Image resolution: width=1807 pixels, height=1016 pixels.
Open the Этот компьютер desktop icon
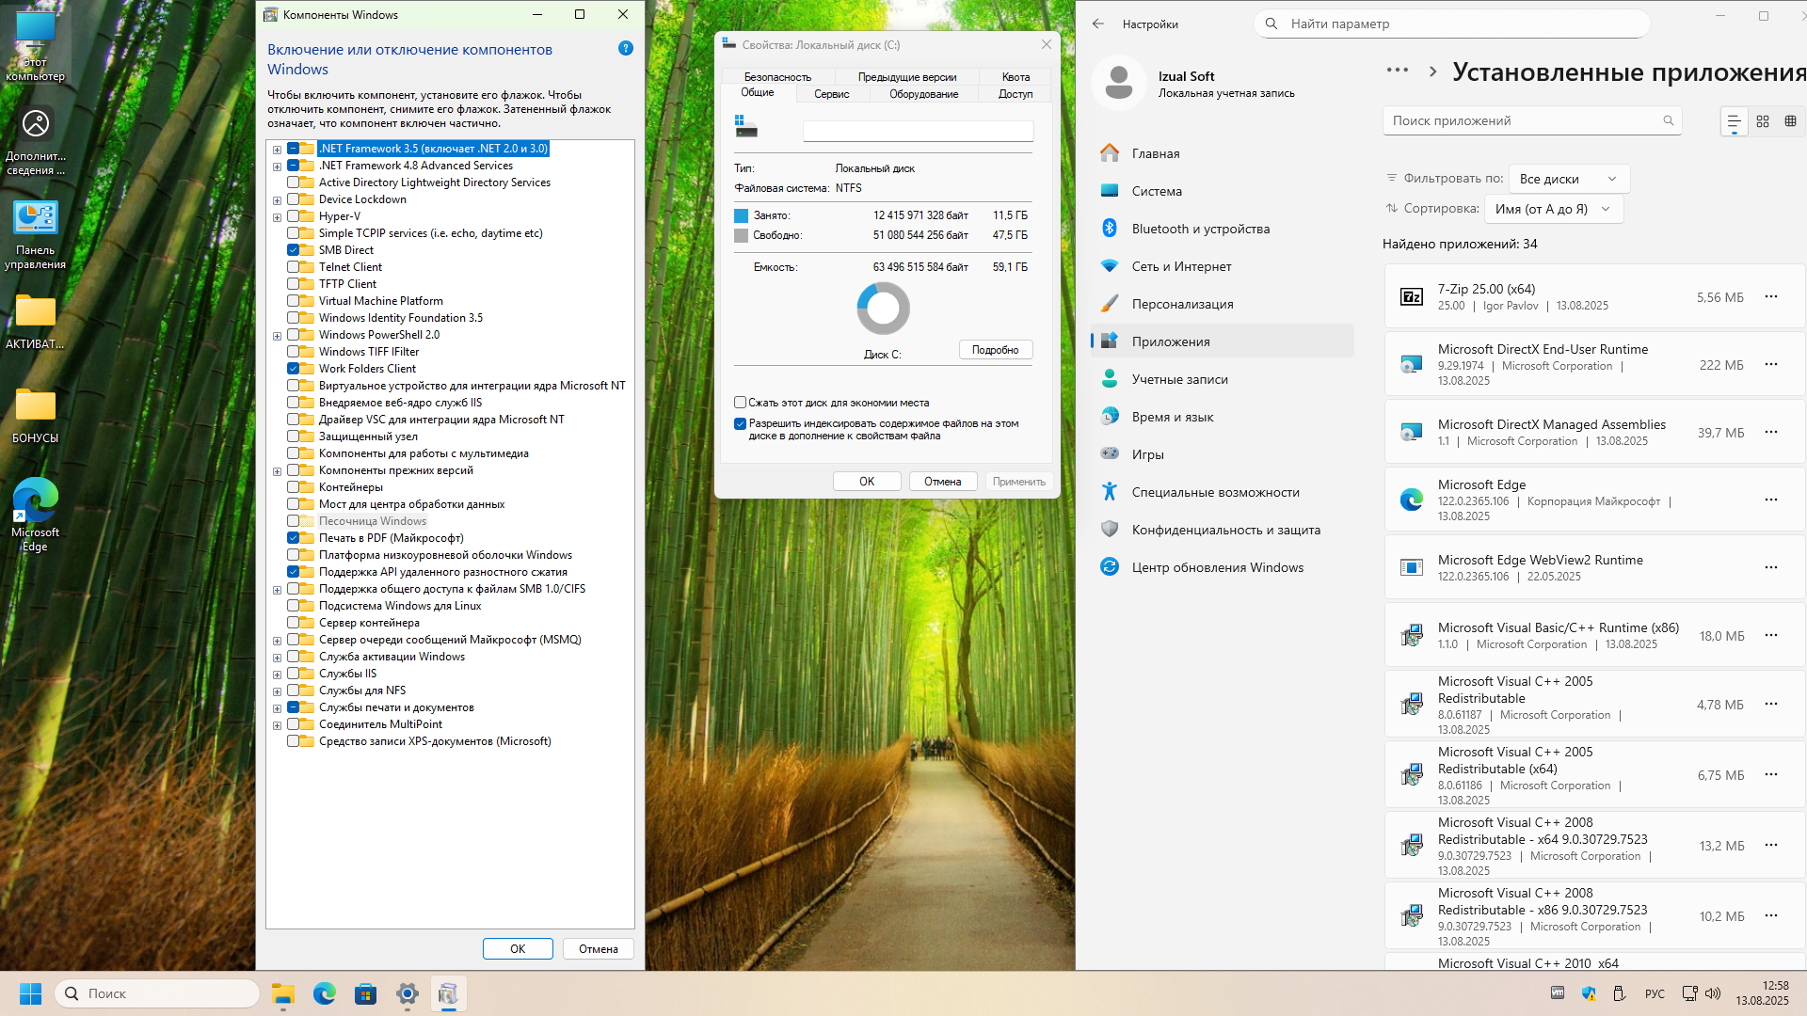click(x=35, y=45)
